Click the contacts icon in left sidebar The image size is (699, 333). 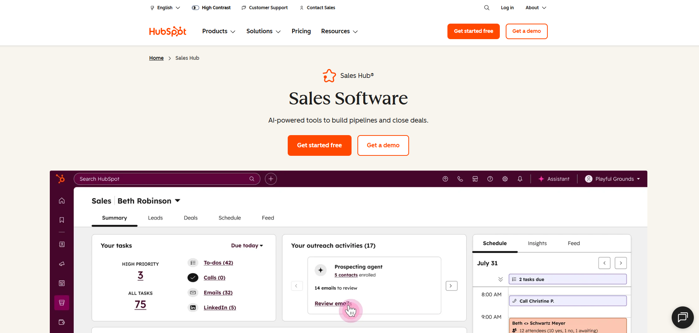pos(62,244)
